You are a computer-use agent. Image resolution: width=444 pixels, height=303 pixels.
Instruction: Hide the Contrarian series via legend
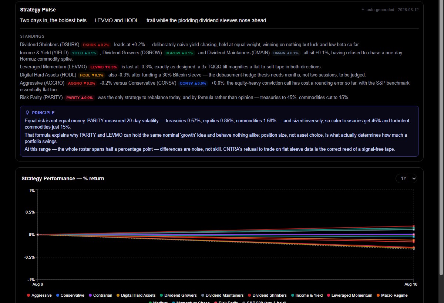coord(101,295)
